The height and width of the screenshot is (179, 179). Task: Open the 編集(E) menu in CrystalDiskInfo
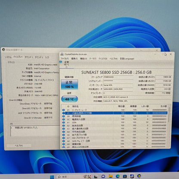pos(74,59)
